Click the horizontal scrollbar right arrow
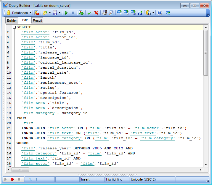Viewport: 212px width, 185px height. [201, 170]
